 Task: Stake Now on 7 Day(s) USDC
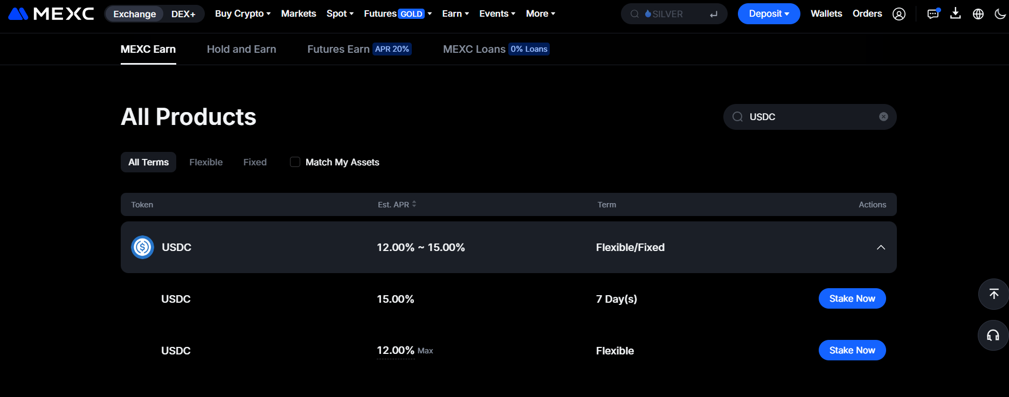point(852,298)
